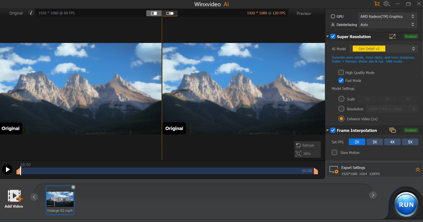423x222 pixels.
Task: Collapse the Super Resolution section
Action: click(327, 36)
